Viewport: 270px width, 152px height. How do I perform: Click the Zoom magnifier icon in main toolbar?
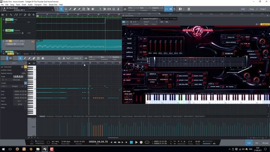click(x=113, y=9)
